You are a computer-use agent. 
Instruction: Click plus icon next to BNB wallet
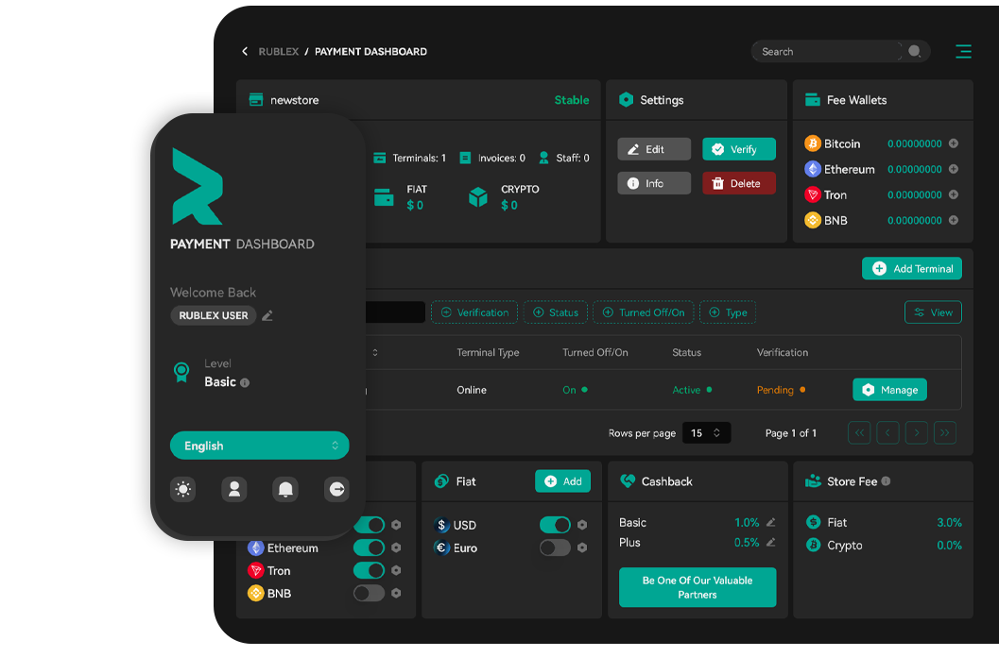coord(953,220)
